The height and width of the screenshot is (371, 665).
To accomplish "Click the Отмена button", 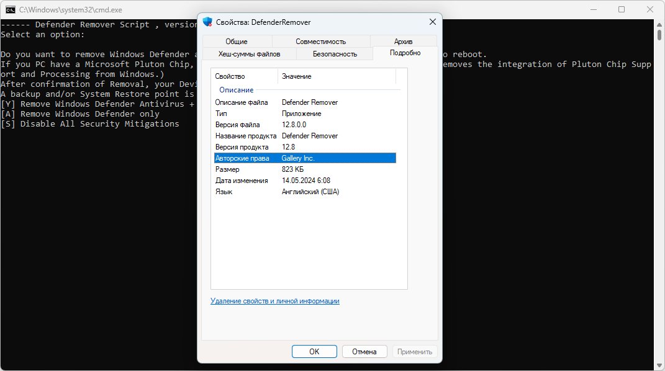I will 364,352.
